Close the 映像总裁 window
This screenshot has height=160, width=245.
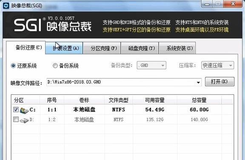click(233, 4)
